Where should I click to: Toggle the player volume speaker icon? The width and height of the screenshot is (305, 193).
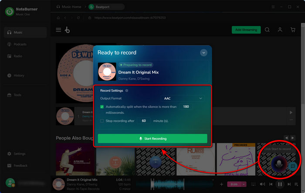(262, 184)
